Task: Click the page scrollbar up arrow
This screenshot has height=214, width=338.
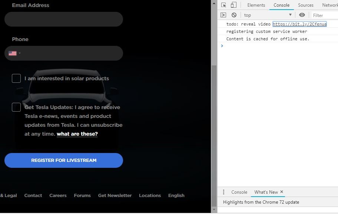Action: click(214, 3)
